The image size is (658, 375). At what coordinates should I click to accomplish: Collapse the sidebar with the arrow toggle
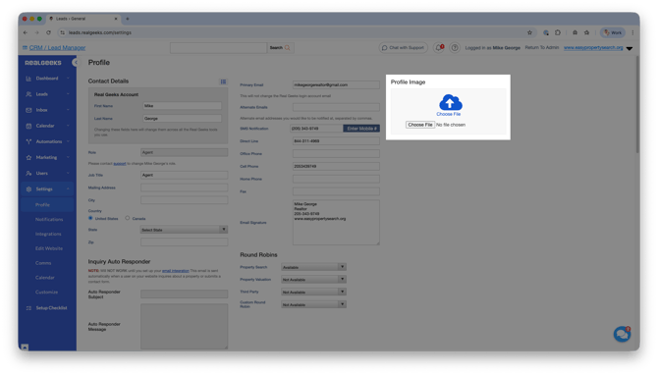(75, 63)
